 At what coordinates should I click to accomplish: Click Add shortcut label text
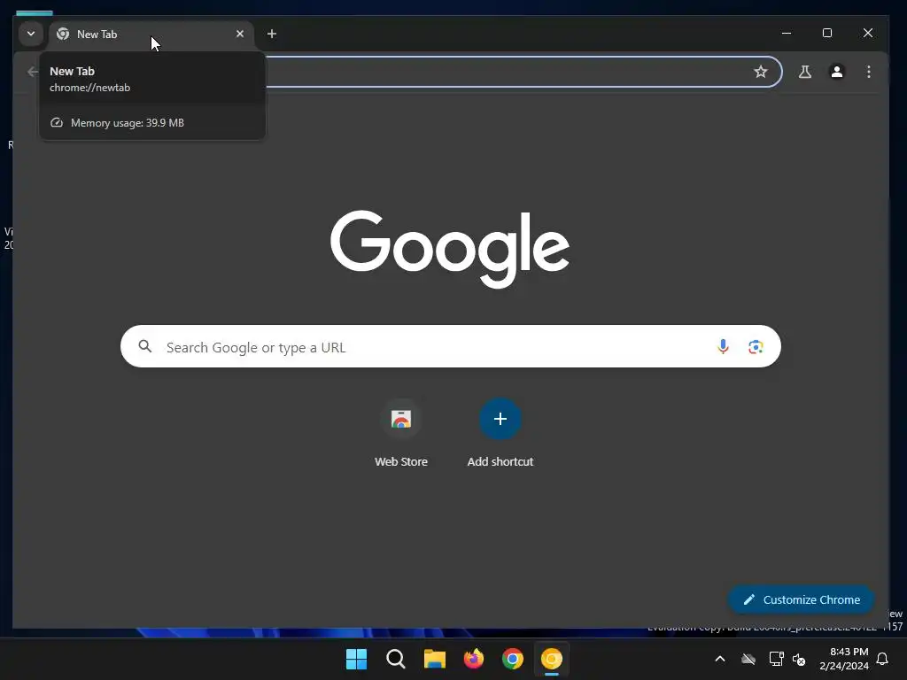coord(500,461)
